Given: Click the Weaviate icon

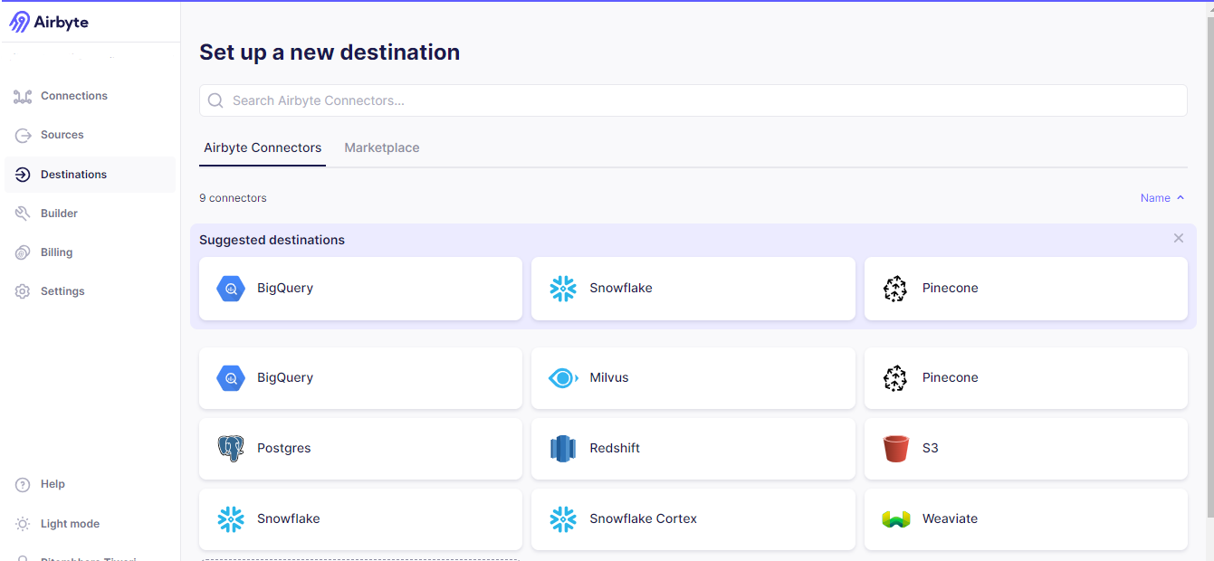Looking at the screenshot, I should click(895, 519).
